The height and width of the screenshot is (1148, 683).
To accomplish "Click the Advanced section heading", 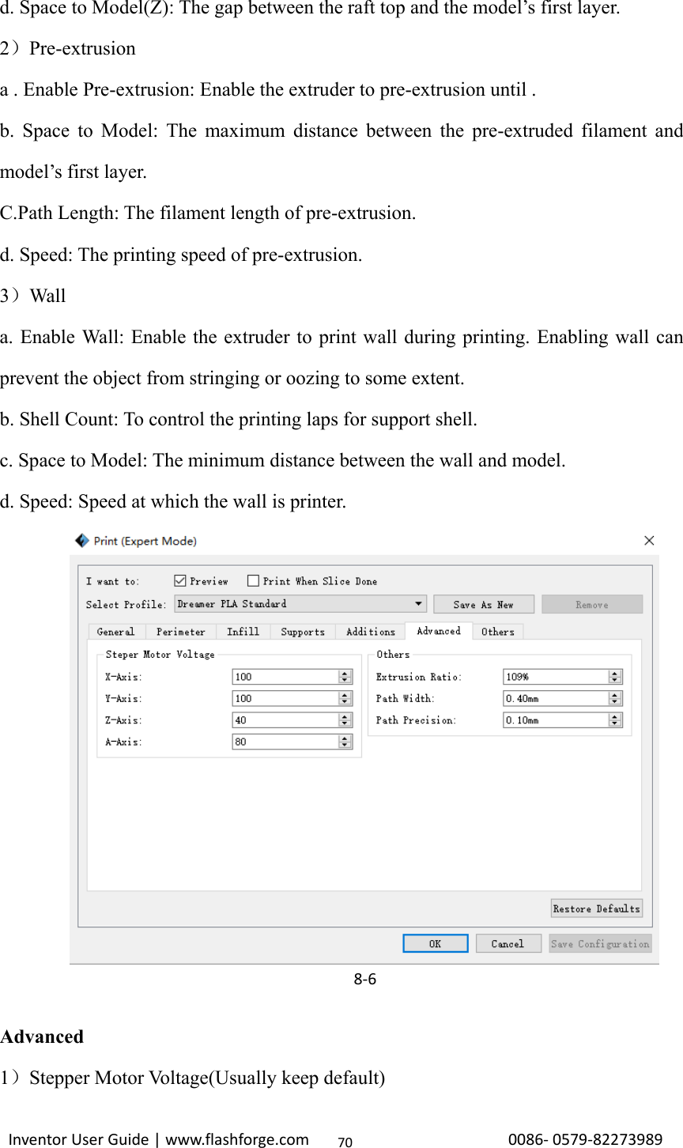I will 42,1037.
